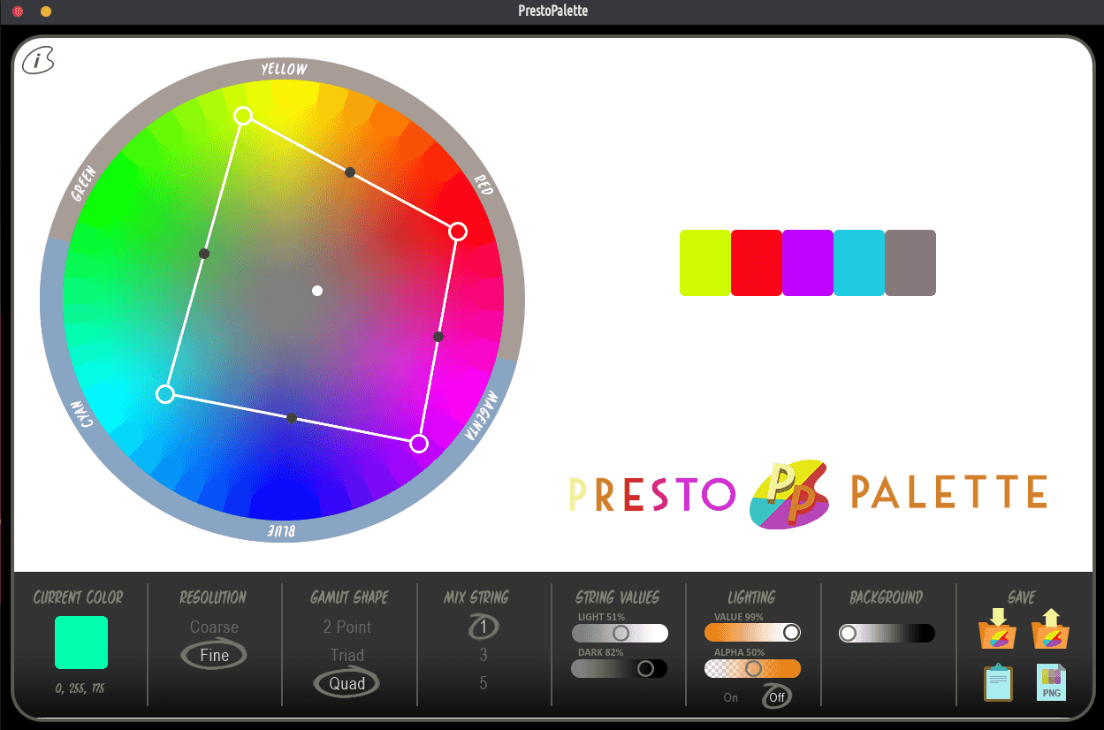Screen dimensions: 1104x730
Task: Click the Presto Palette logo emblem
Action: [788, 494]
